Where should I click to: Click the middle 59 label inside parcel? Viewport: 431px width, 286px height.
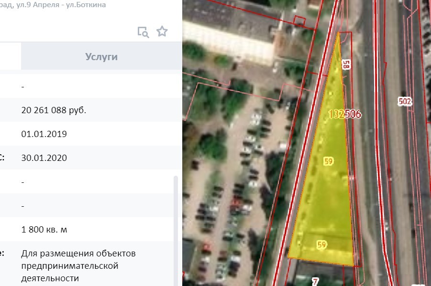(329, 161)
